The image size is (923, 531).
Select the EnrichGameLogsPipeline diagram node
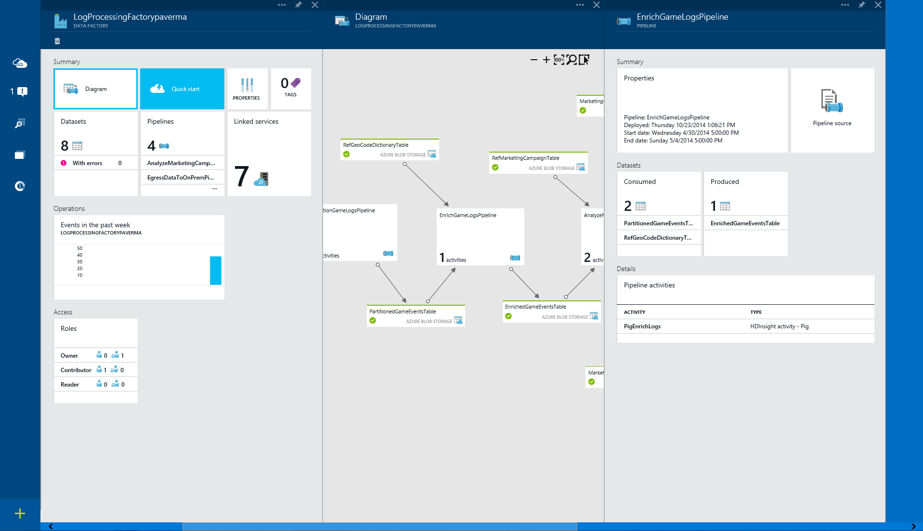point(480,237)
